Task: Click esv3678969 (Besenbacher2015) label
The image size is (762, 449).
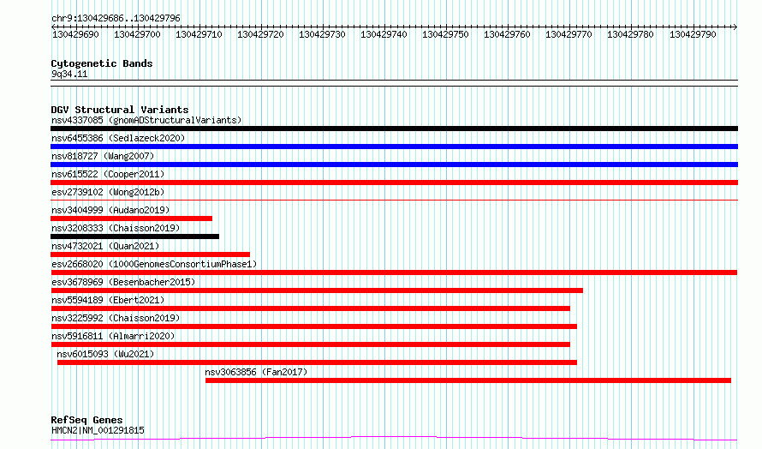Action: tap(123, 282)
